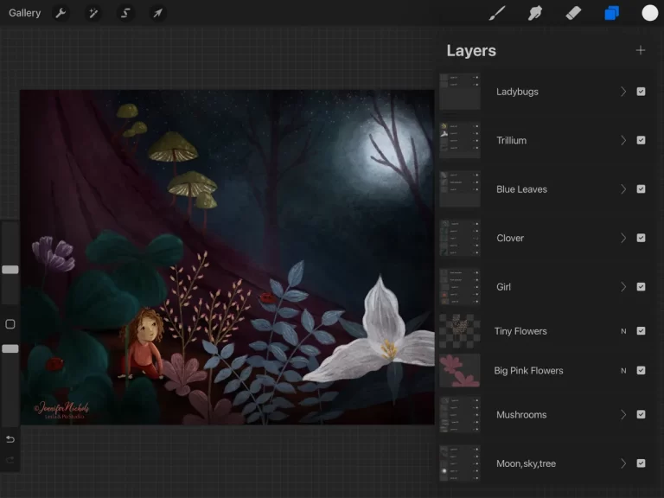The width and height of the screenshot is (664, 498).
Task: Select the Girl group thumbnail
Action: [460, 287]
